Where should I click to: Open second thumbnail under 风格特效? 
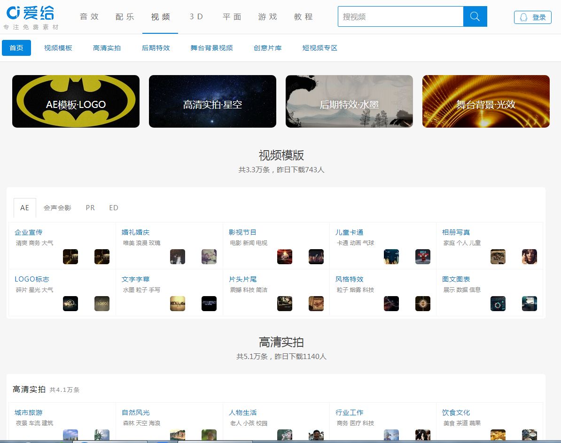click(422, 303)
